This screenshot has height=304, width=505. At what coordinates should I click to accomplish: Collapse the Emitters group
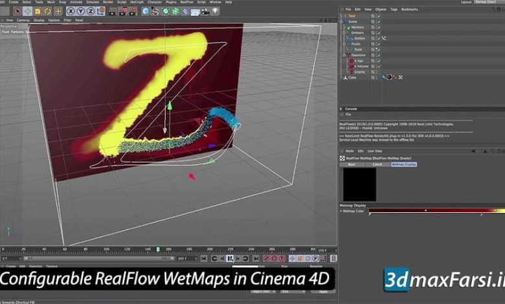[344, 33]
